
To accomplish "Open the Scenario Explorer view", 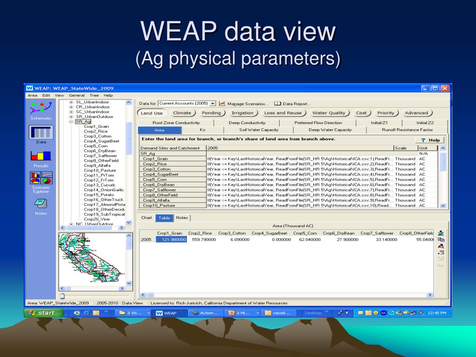I will [x=41, y=182].
